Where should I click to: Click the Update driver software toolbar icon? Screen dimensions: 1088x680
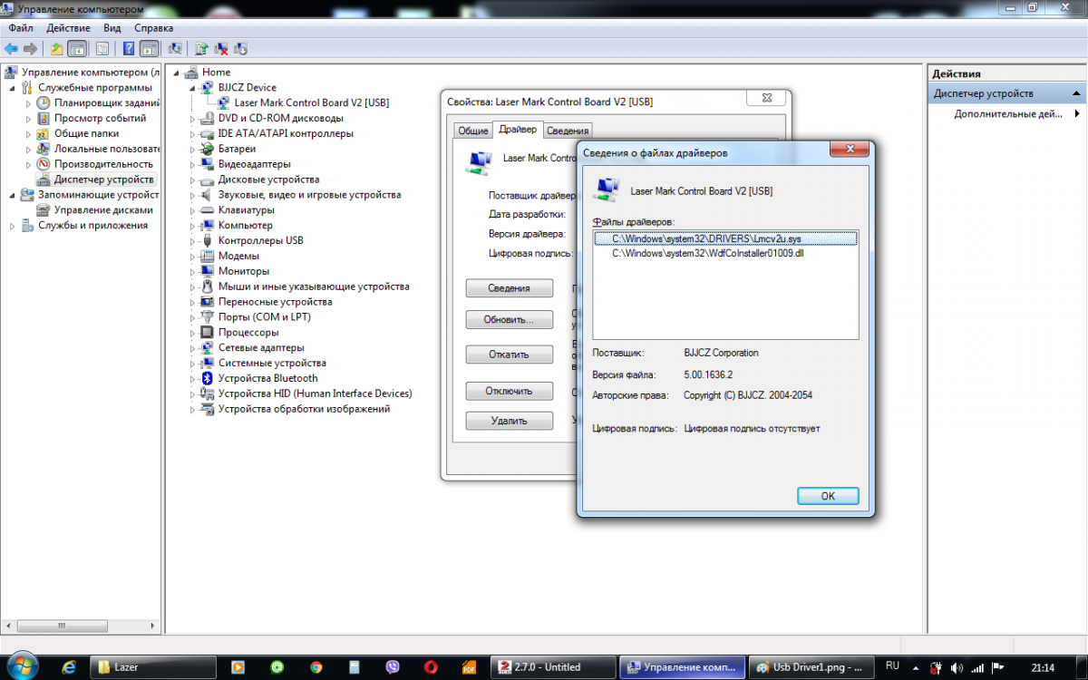pyautogui.click(x=201, y=49)
